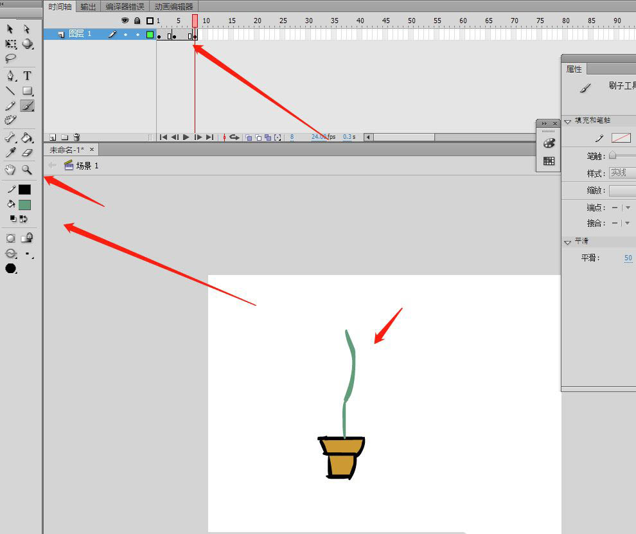636x534 pixels.
Task: Open modify onion markers menu
Action: coord(278,138)
